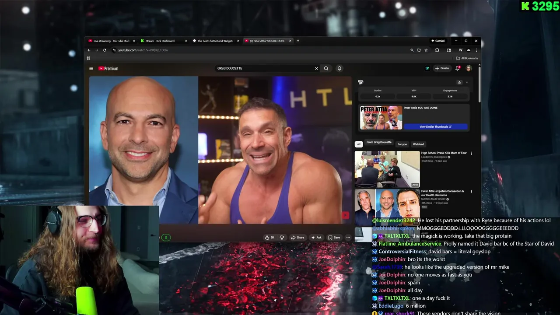Screen dimensions: 560x315
Task: Click View Similar Thumbnails button
Action: click(435, 126)
